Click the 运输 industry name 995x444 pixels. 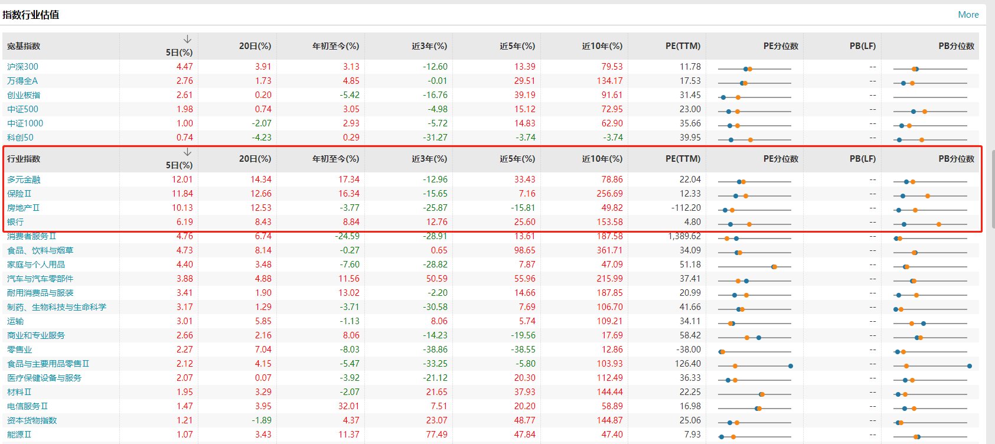(15, 321)
